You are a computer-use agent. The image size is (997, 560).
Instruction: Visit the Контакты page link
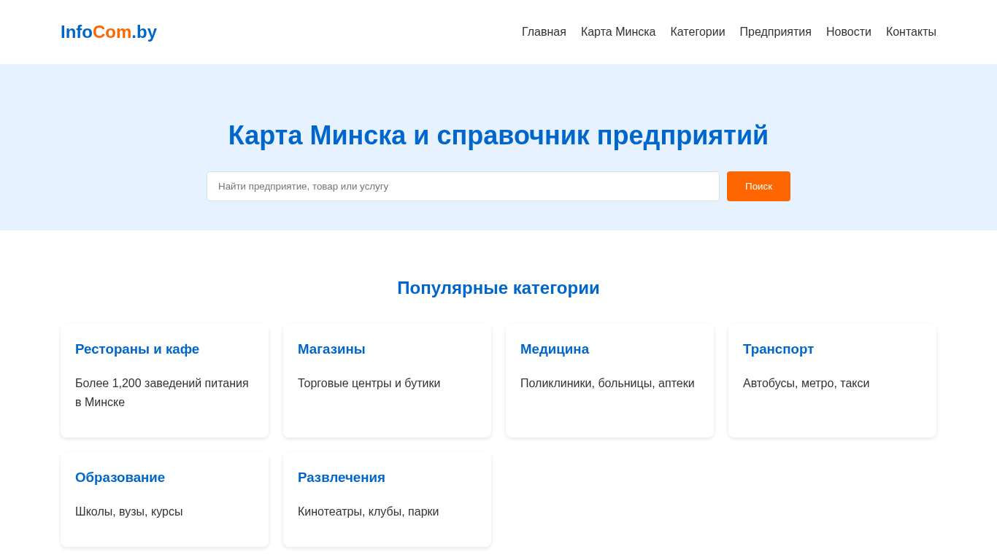(x=911, y=32)
